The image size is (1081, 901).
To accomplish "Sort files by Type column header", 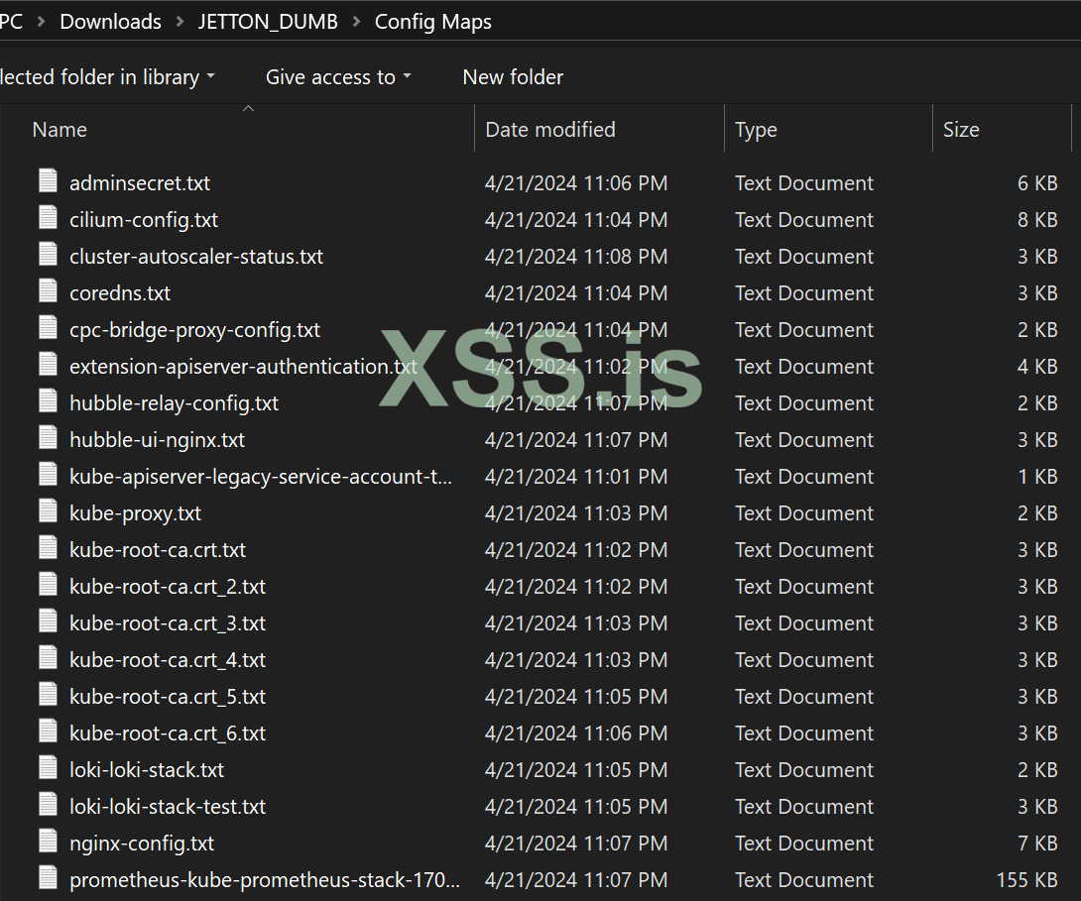I will click(x=756, y=130).
